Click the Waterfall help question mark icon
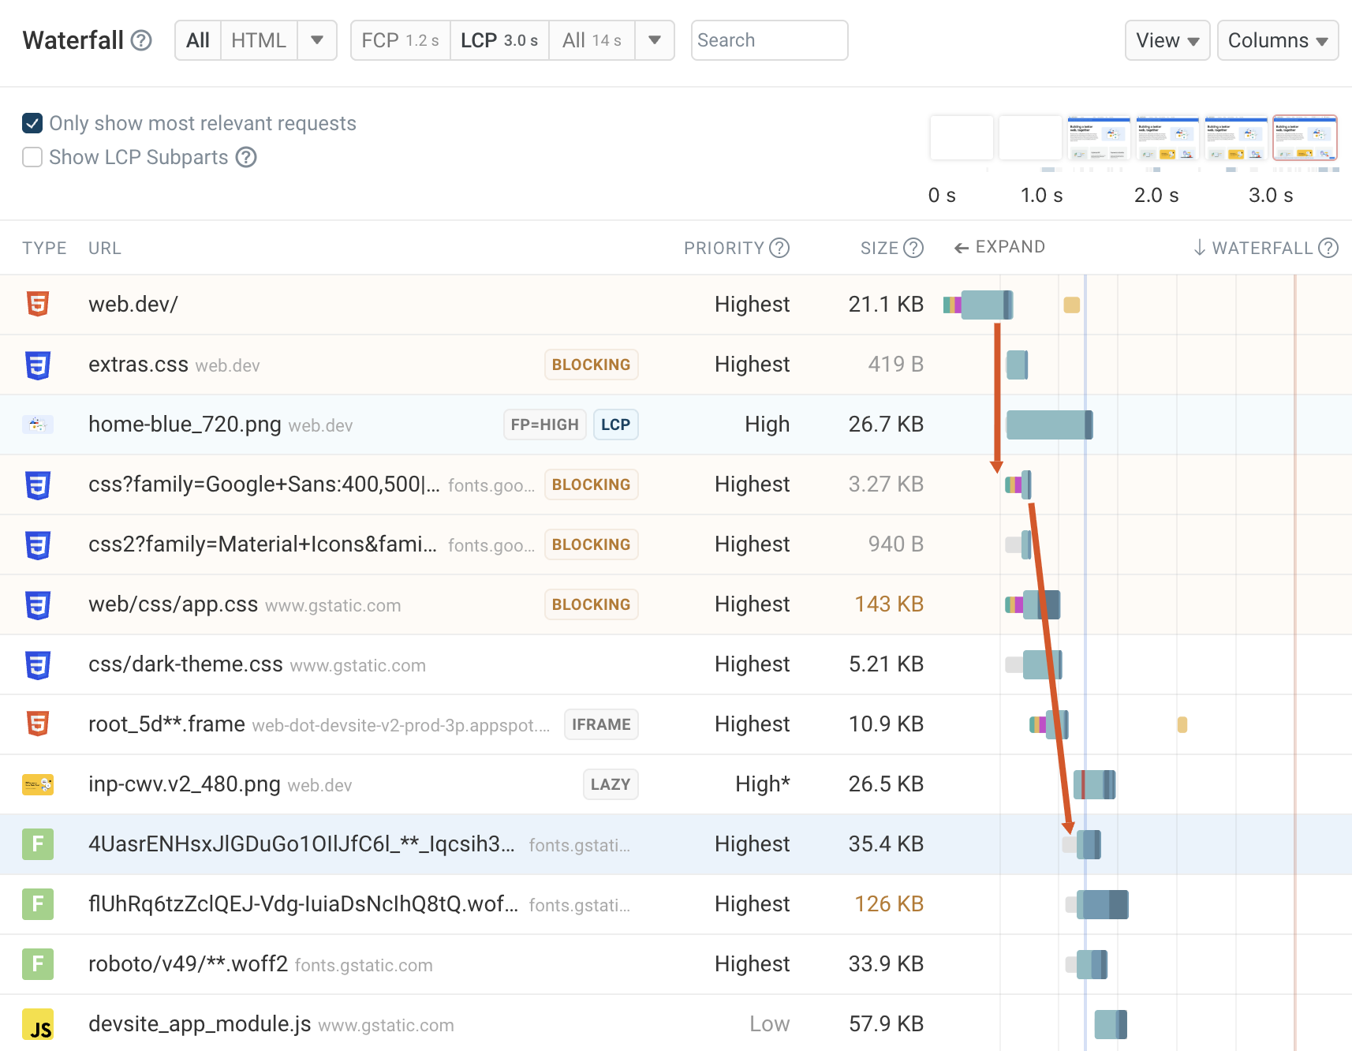 pos(141,40)
